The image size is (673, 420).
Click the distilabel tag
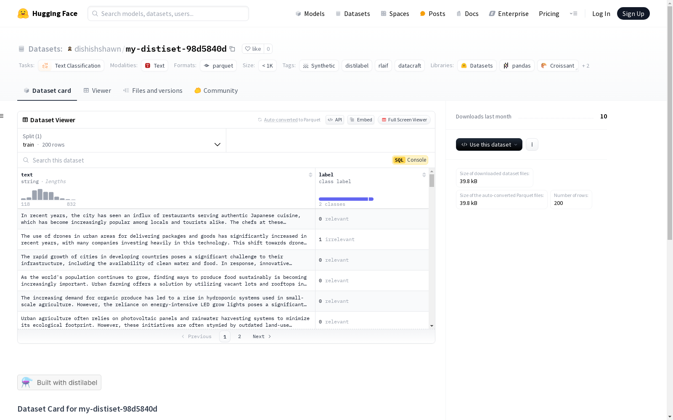click(357, 66)
